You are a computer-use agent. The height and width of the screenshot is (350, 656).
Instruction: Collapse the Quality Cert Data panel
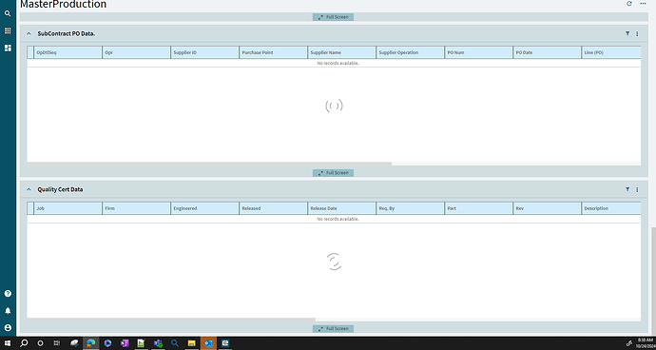click(x=29, y=189)
